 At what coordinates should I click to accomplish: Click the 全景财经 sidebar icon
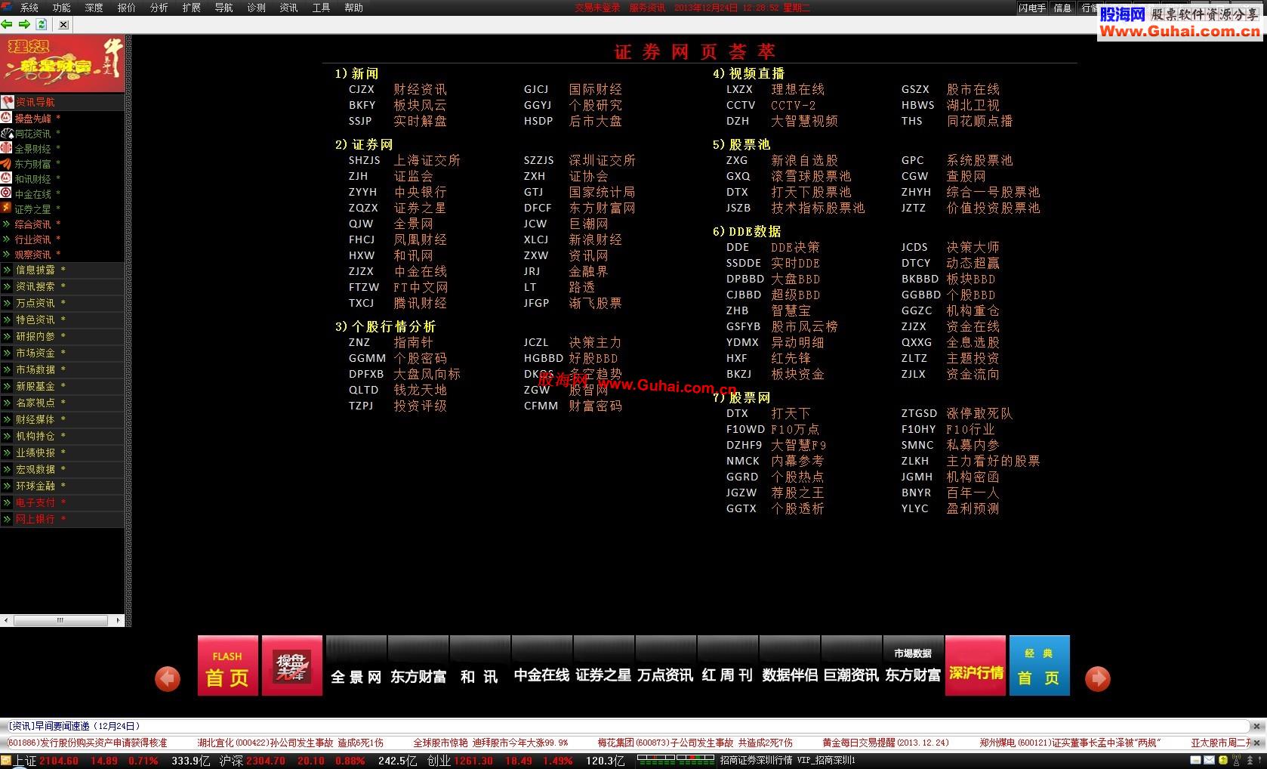click(6, 148)
